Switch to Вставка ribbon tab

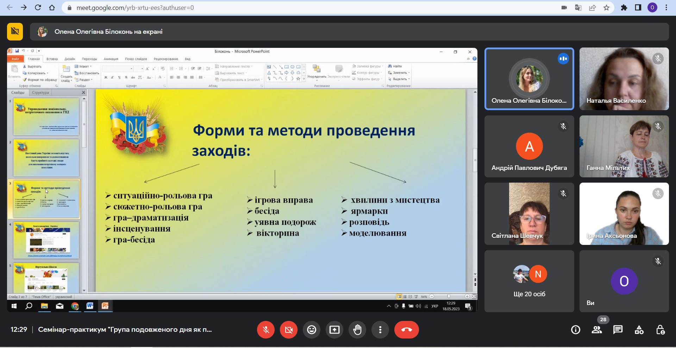click(52, 59)
